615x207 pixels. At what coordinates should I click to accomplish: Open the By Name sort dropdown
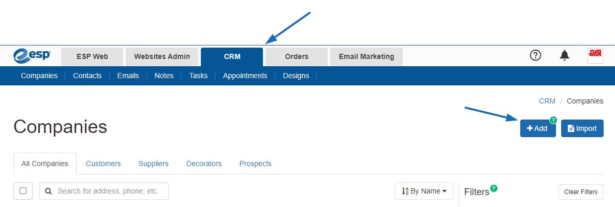coord(424,191)
